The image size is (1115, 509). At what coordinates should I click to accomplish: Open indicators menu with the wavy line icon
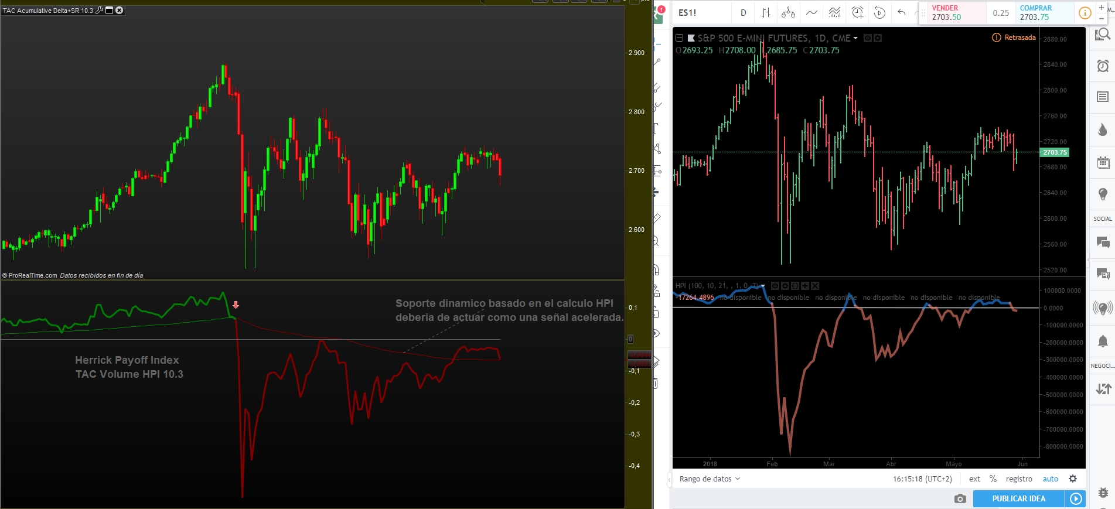[811, 13]
